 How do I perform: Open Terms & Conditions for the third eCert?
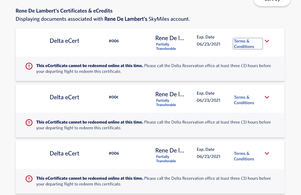tap(244, 156)
